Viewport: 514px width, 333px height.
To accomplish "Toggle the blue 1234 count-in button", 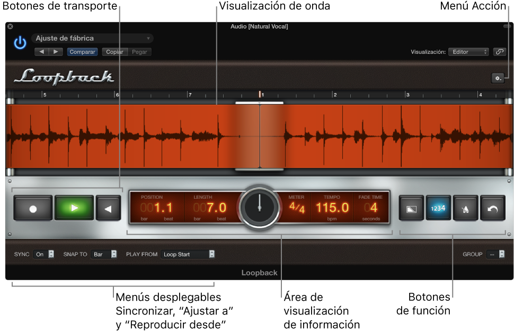I will point(438,208).
